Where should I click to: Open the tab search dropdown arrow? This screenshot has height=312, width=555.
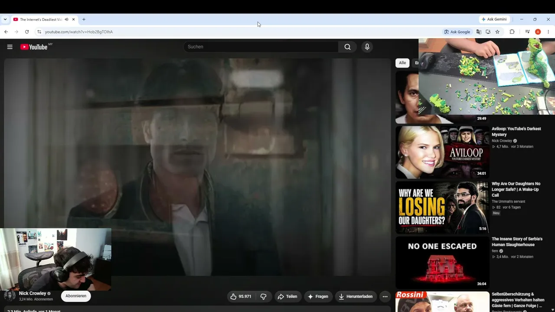coord(5,19)
